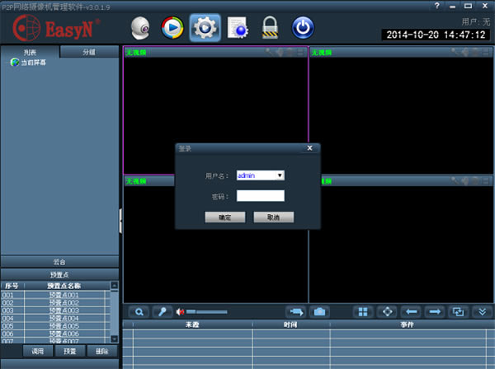Toggle the microphone talk button
Viewport: 495px width, 369px height.
(x=163, y=312)
